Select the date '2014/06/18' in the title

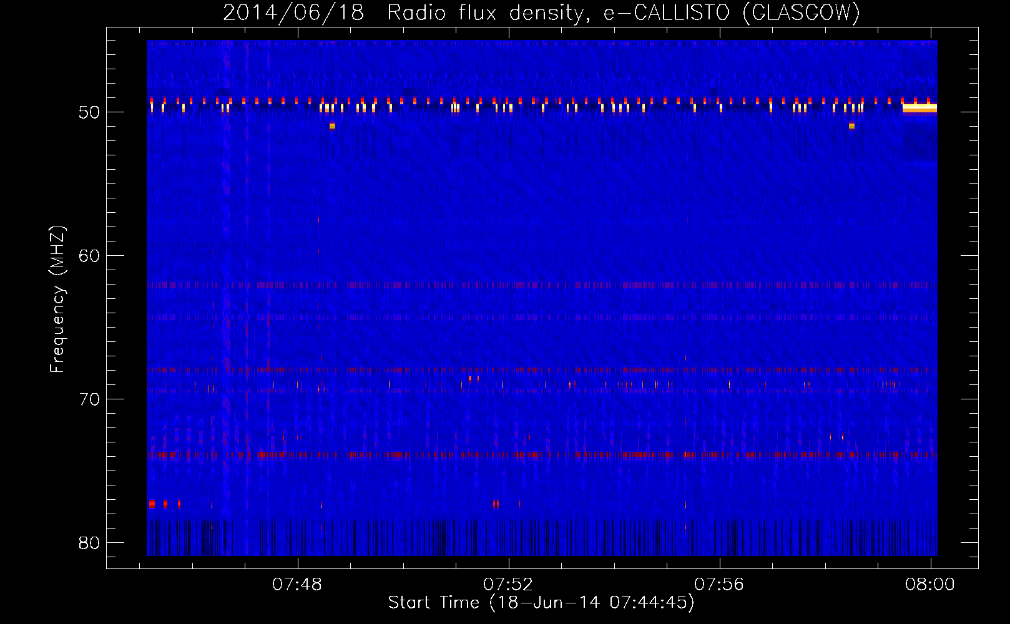coord(293,12)
